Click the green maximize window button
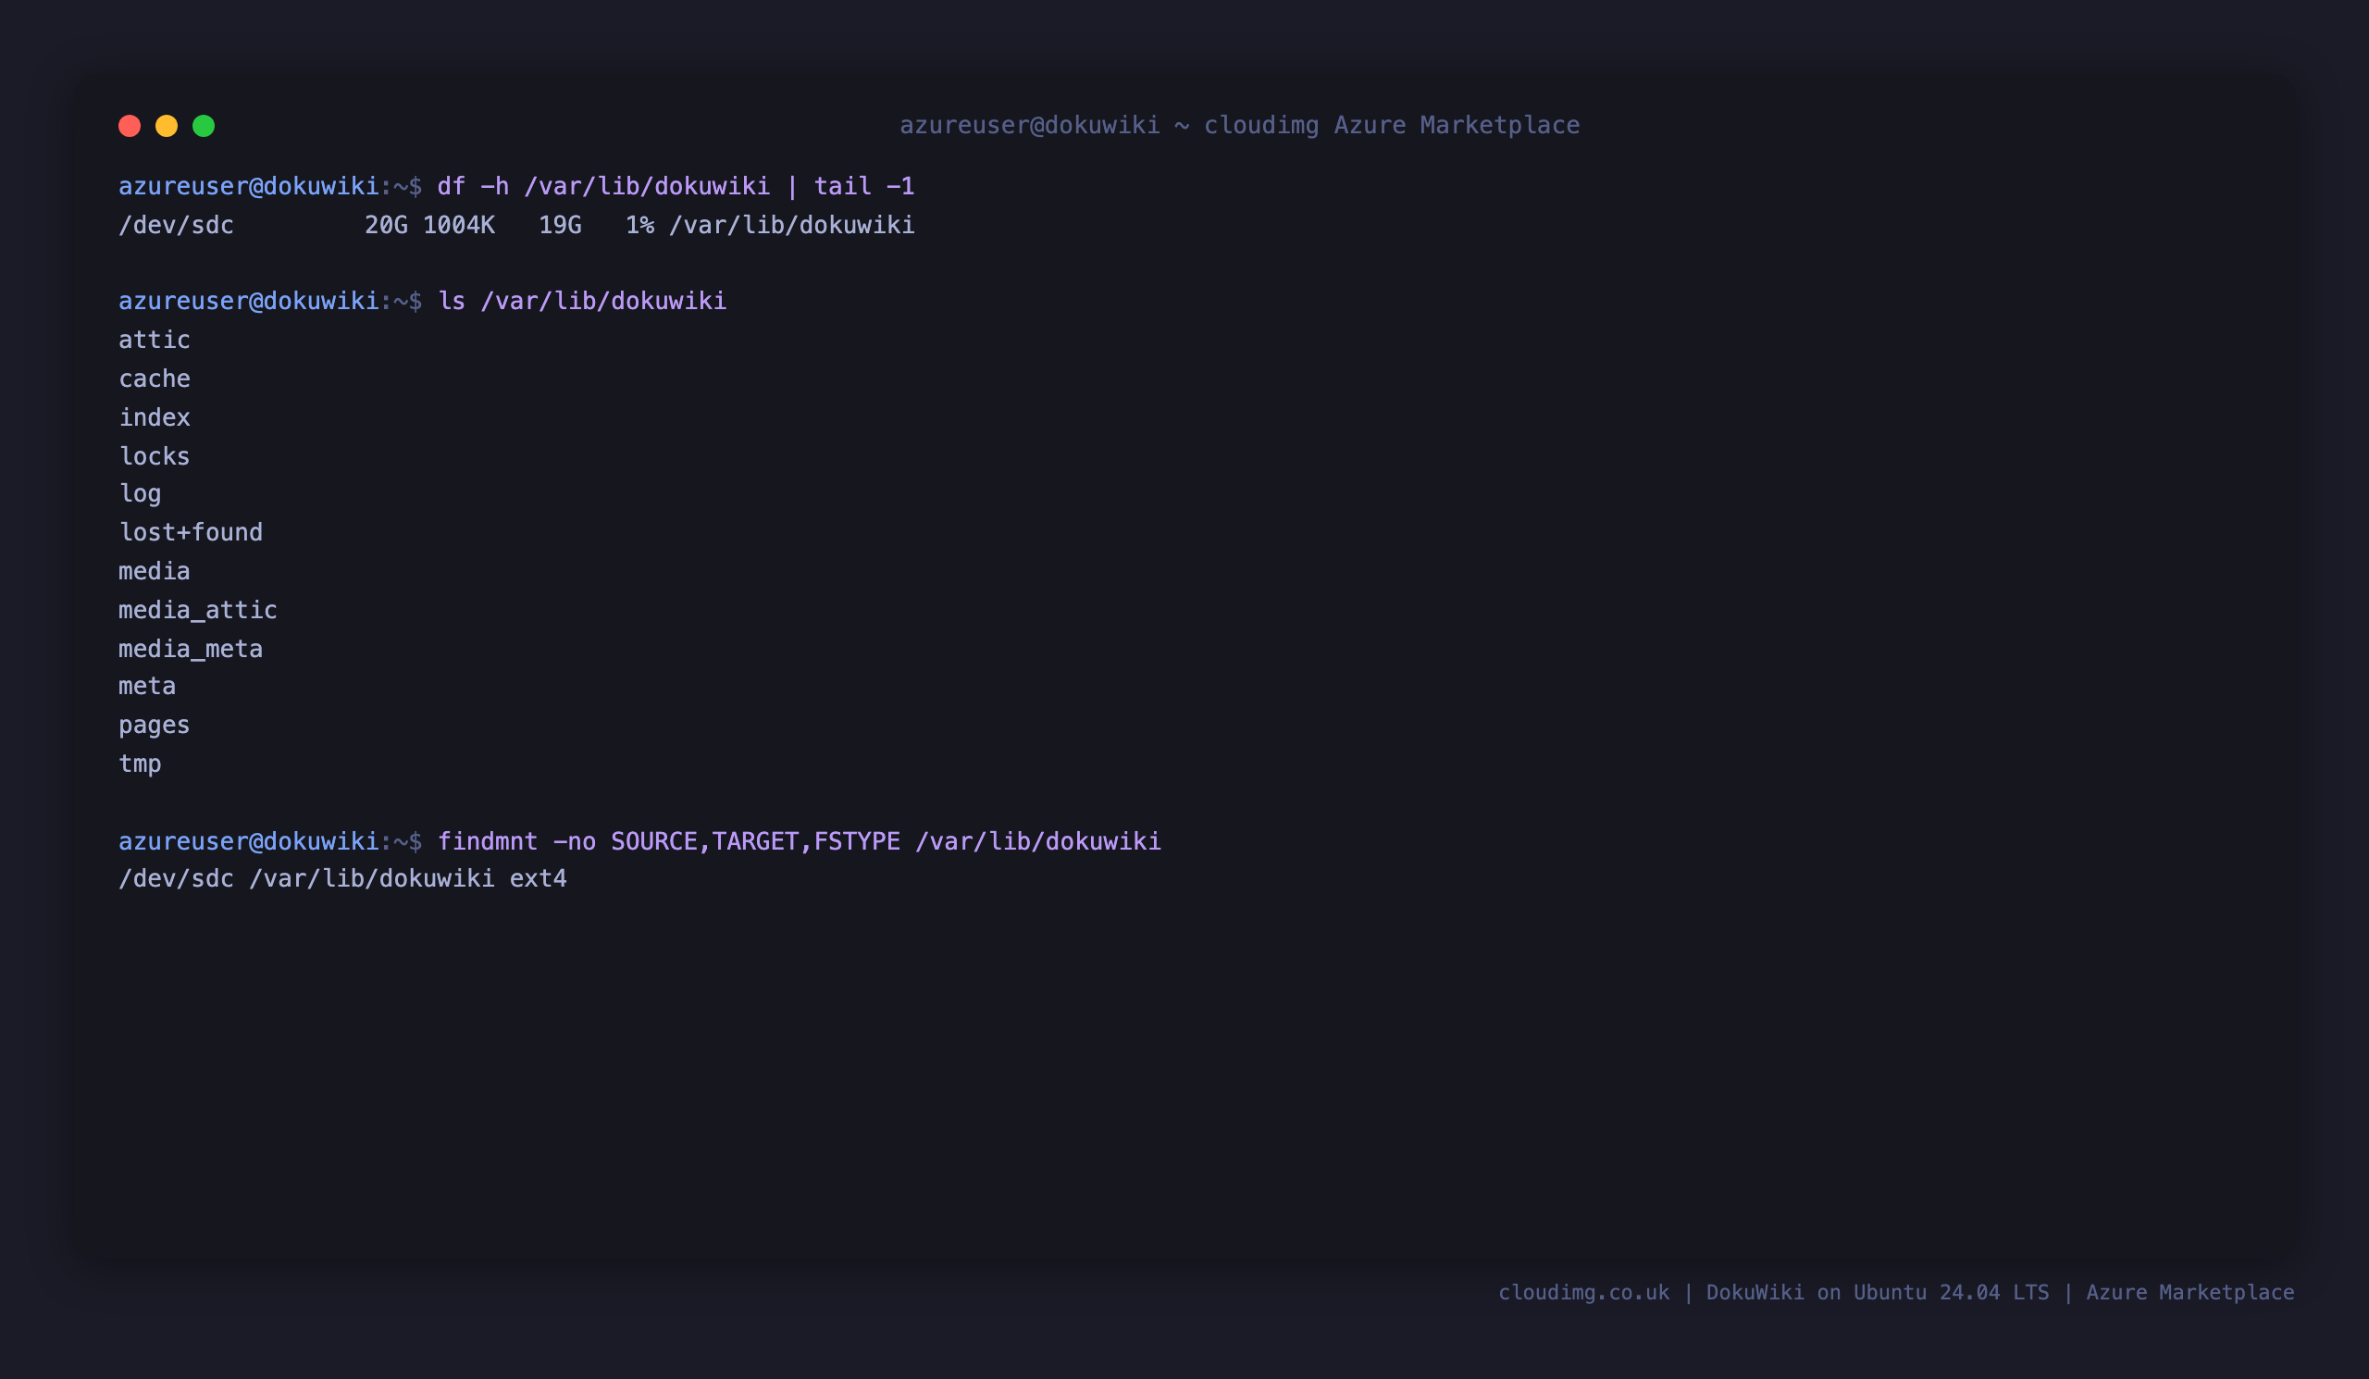The height and width of the screenshot is (1379, 2369). click(203, 126)
